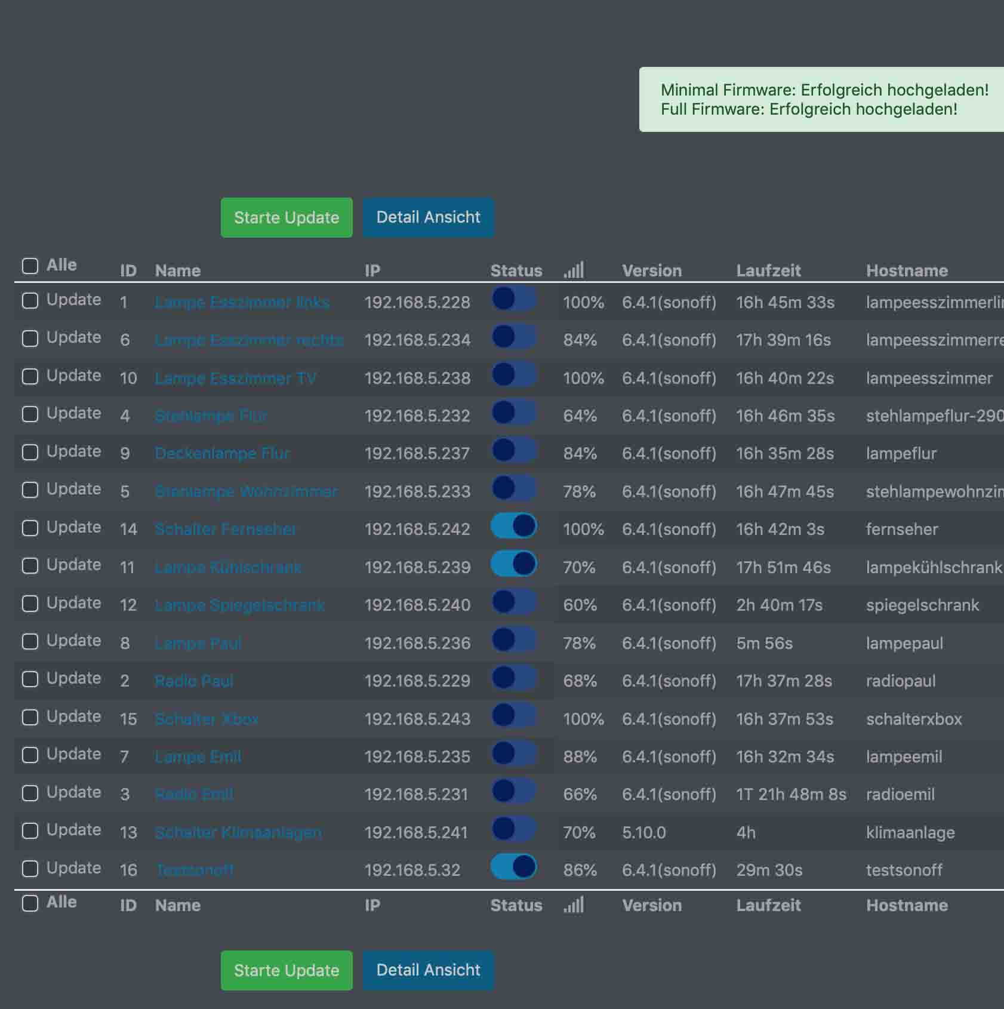Open the top Detail Ansicht view
The width and height of the screenshot is (1004, 1009).
428,217
